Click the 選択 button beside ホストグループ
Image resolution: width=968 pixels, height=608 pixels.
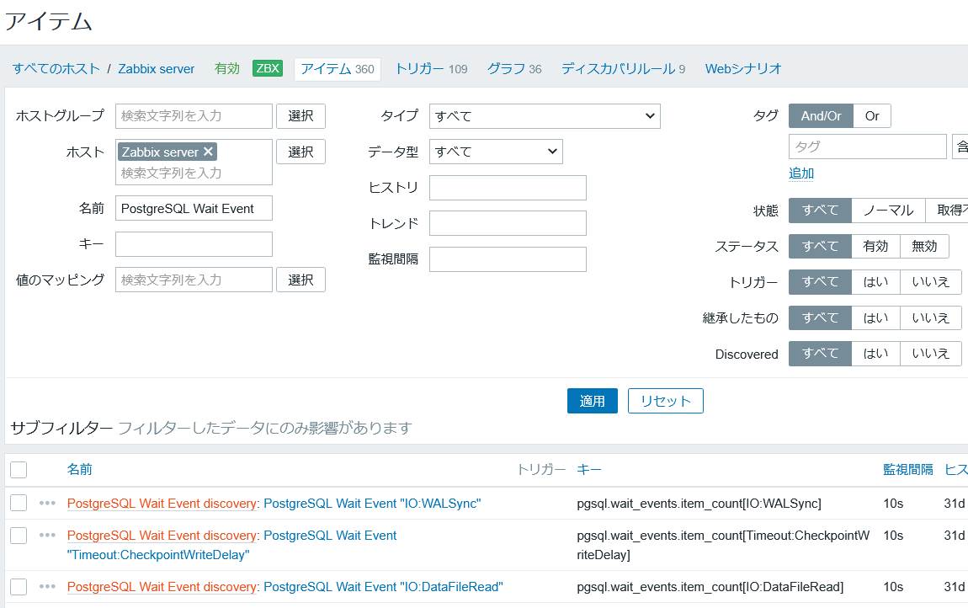(301, 116)
